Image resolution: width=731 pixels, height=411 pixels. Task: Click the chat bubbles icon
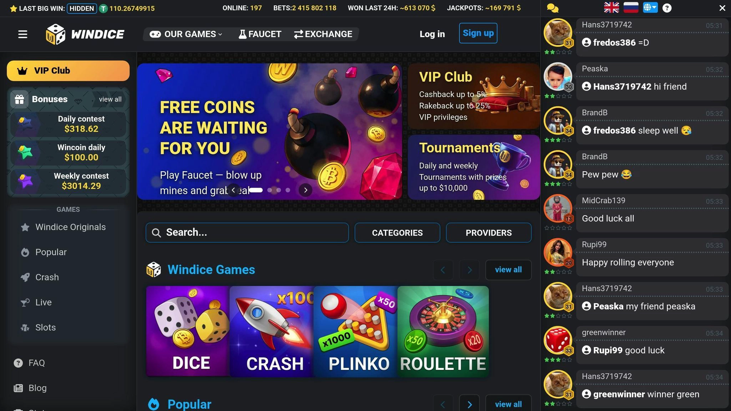click(x=553, y=8)
